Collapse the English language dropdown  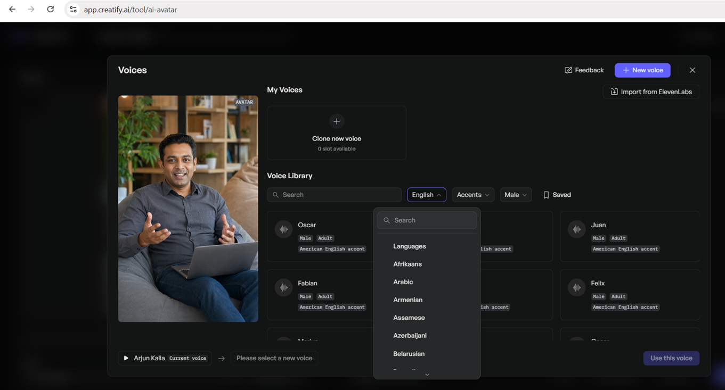tap(427, 195)
